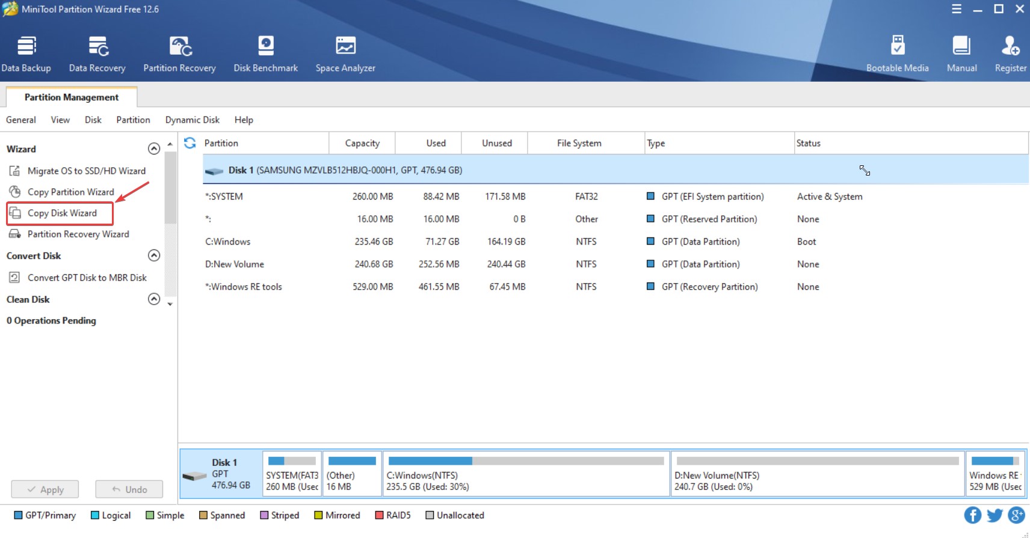
Task: Open the General menu
Action: click(x=21, y=120)
